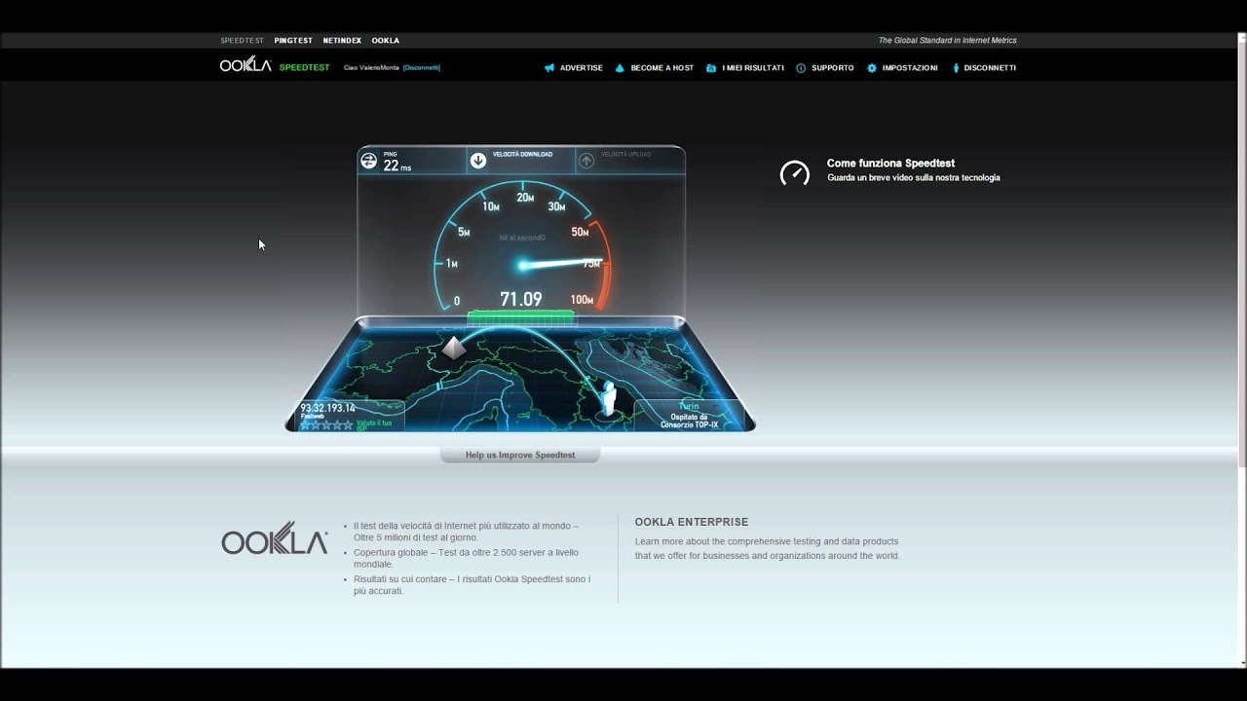Click the Ookla Enterprise heading

[692, 522]
